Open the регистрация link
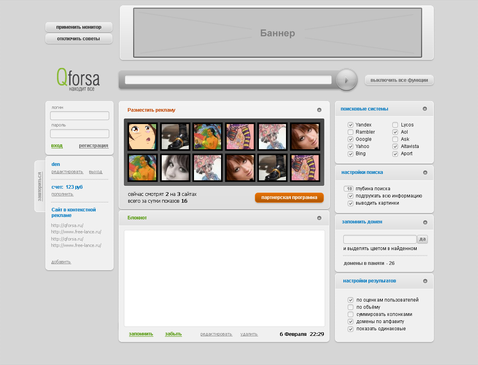This screenshot has height=365, width=478. [94, 146]
